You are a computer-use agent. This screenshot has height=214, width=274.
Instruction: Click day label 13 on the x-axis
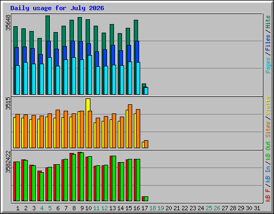(x=112, y=208)
